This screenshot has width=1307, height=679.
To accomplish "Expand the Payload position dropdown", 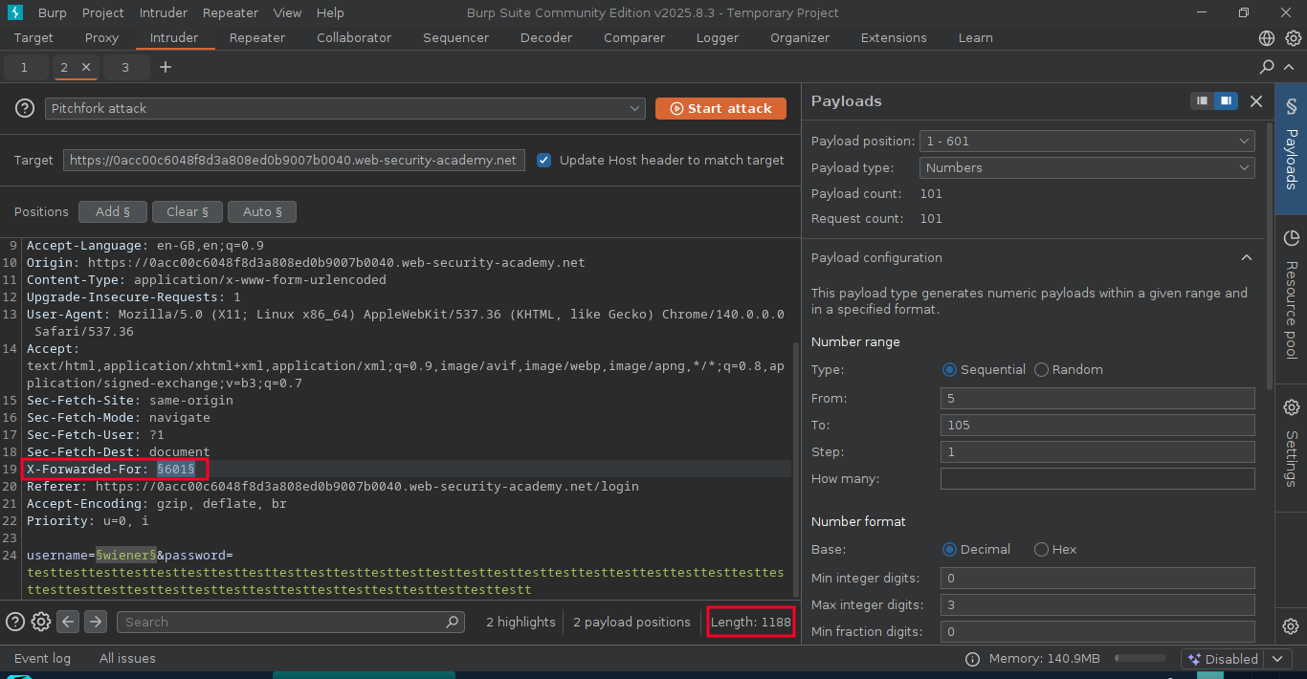I will (x=1087, y=141).
